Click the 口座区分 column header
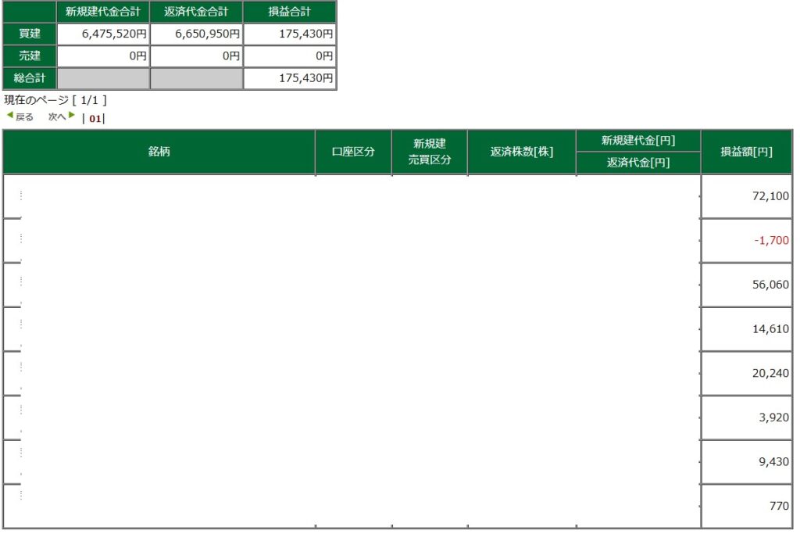This screenshot has width=800, height=534. (x=353, y=152)
